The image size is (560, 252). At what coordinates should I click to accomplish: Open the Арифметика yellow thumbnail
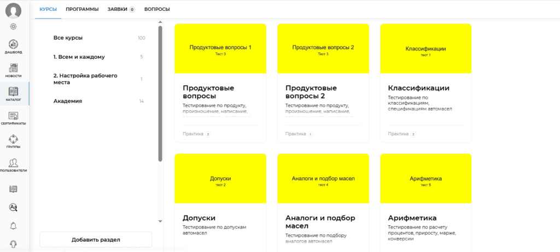(x=425, y=178)
